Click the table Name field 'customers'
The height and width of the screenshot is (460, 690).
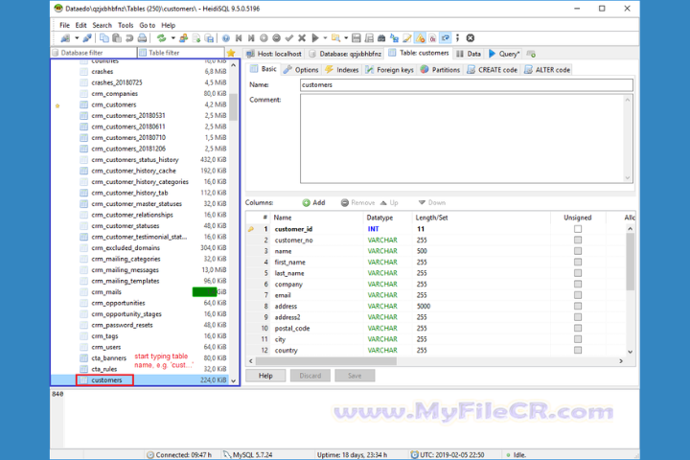(x=467, y=85)
